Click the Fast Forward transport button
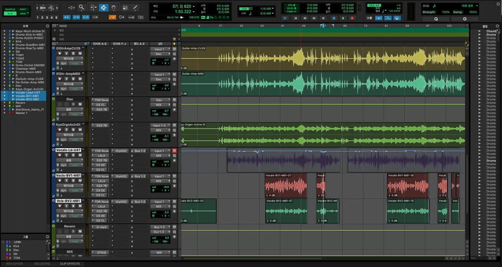Image resolution: width=502 pixels, height=267 pixels. [314, 18]
